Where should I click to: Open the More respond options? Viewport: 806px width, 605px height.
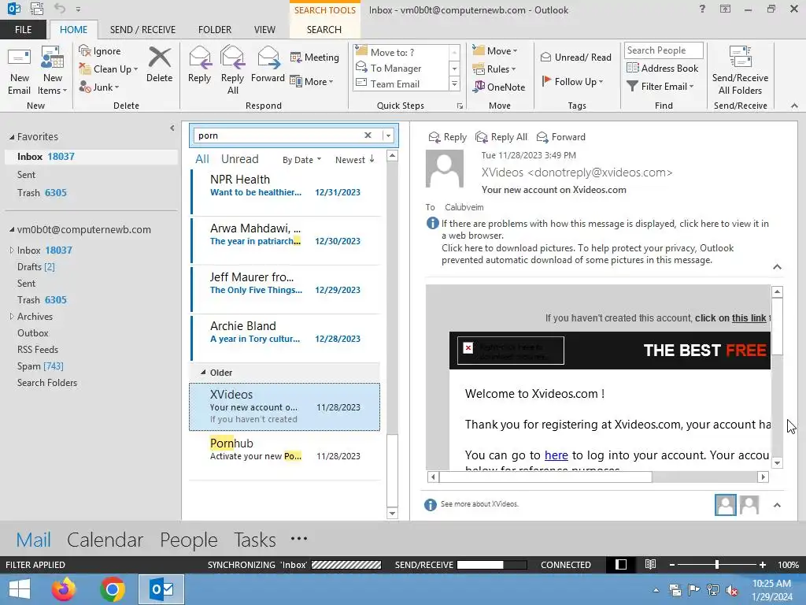click(312, 81)
